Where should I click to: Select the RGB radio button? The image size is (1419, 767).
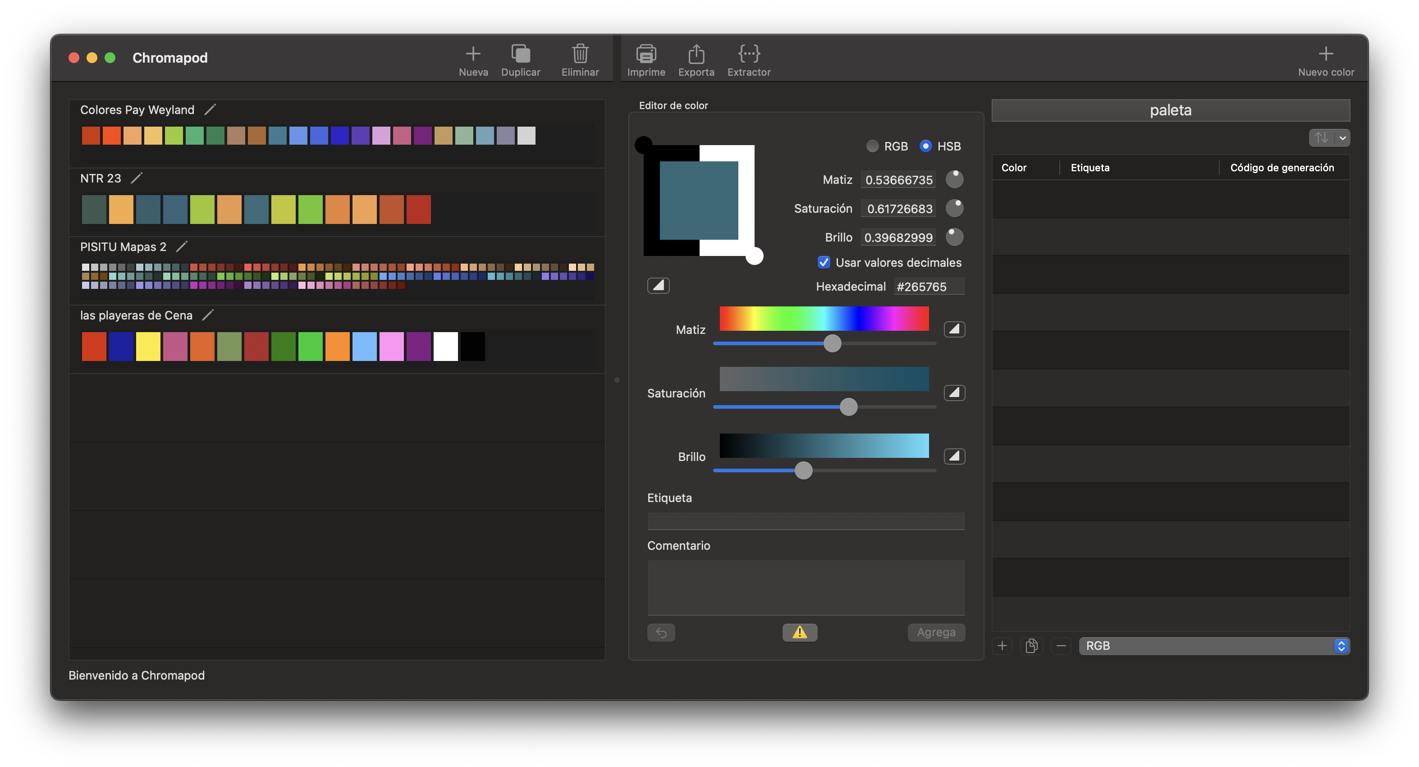[x=872, y=146]
